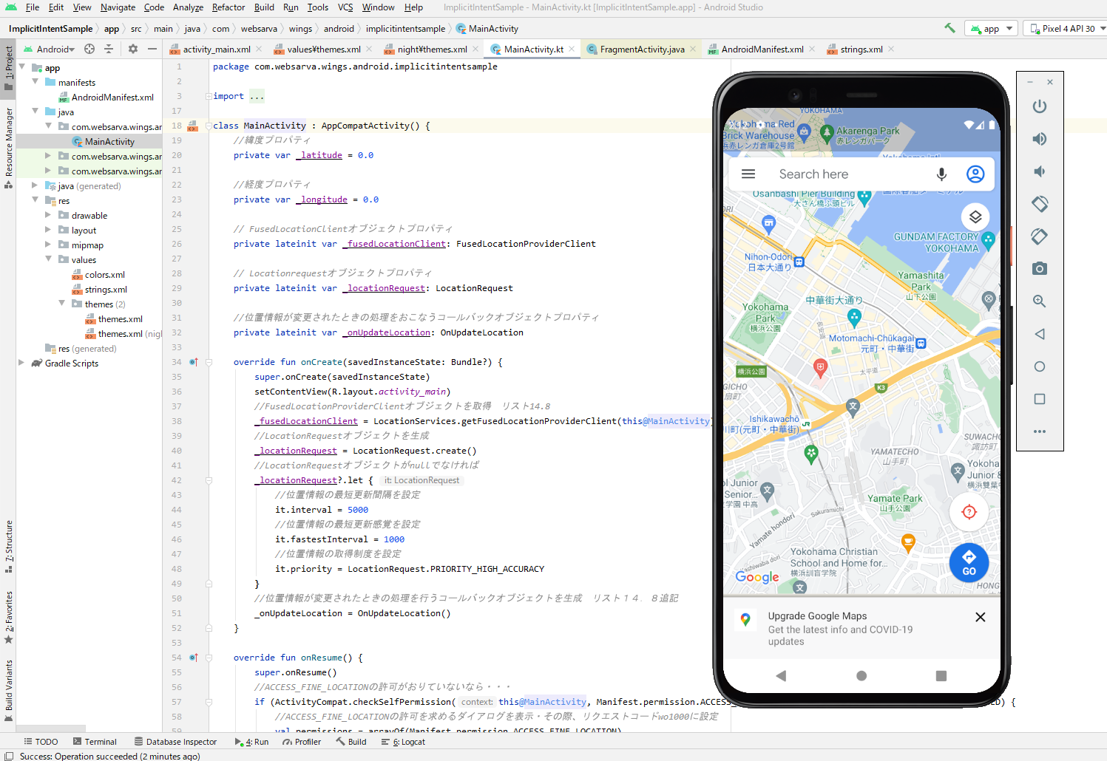This screenshot has width=1107, height=761.
Task: Open the Google Maps hamburger menu
Action: click(x=748, y=174)
